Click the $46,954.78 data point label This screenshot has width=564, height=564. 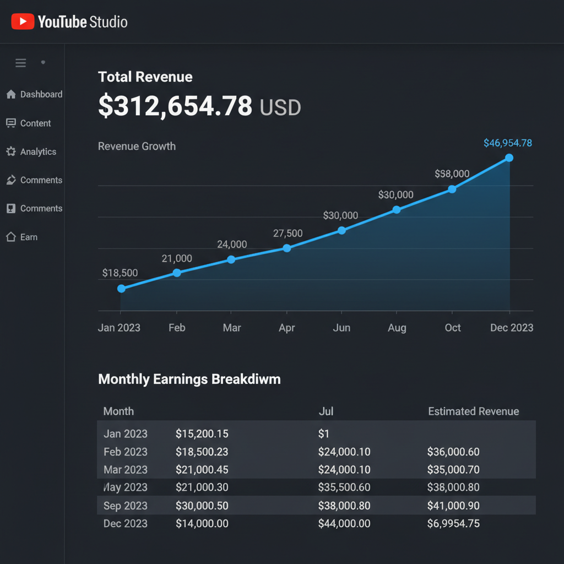coord(507,143)
